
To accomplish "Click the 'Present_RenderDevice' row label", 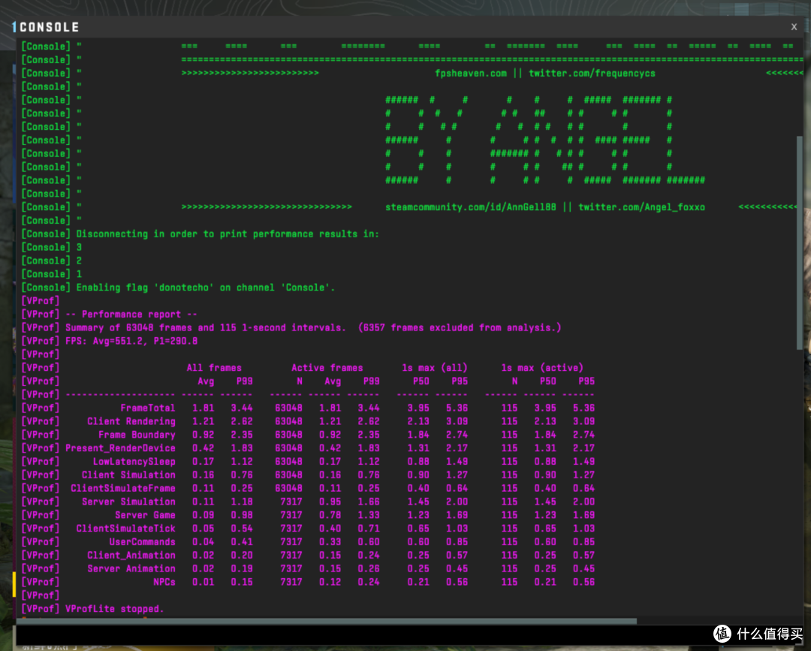I will [120, 448].
